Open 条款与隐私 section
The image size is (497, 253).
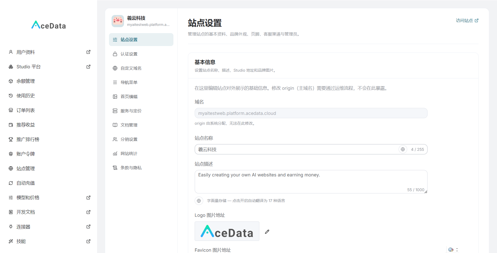(141, 168)
